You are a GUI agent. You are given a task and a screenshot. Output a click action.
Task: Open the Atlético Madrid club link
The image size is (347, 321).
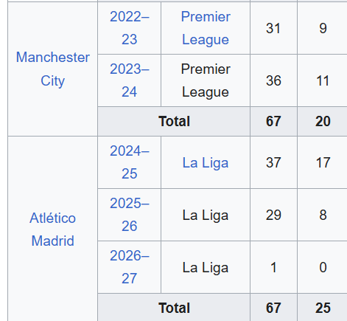(x=53, y=229)
